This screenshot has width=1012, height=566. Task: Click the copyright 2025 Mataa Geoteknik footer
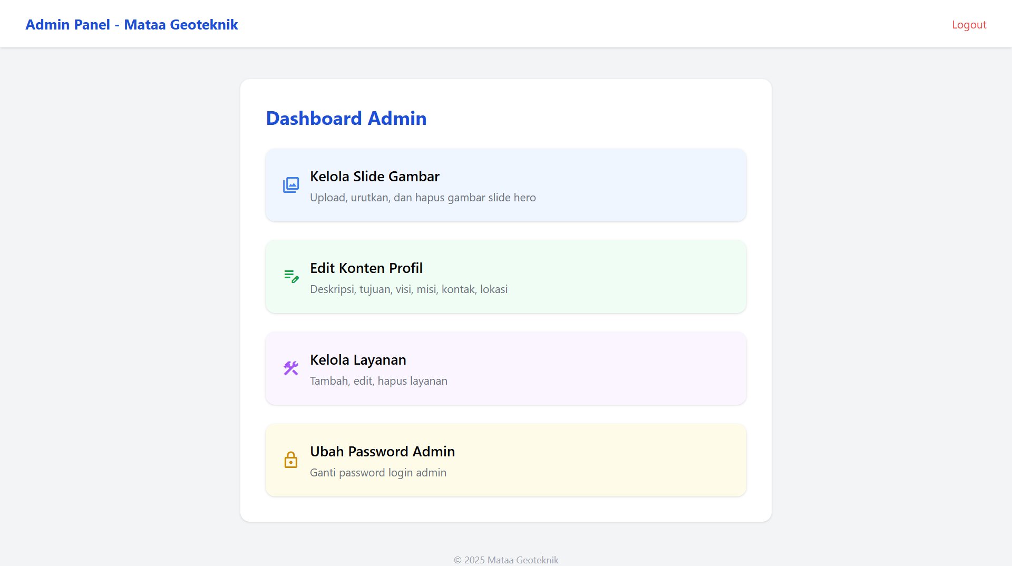(505, 560)
